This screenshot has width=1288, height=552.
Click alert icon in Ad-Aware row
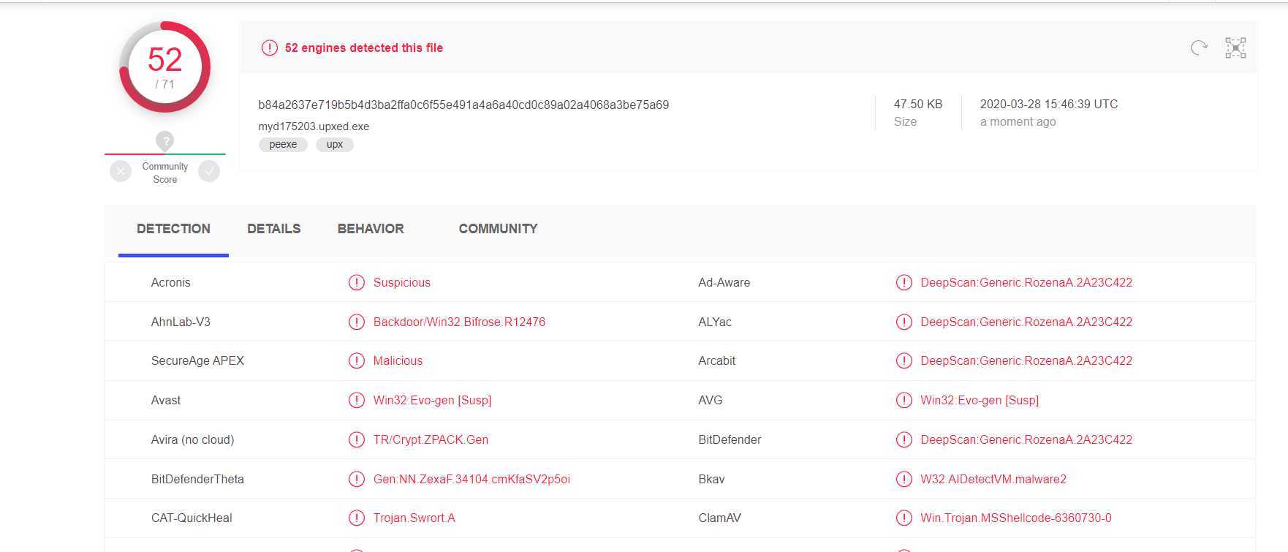coord(904,282)
